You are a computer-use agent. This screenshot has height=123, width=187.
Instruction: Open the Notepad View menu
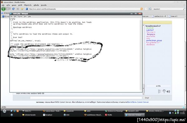[25, 17]
